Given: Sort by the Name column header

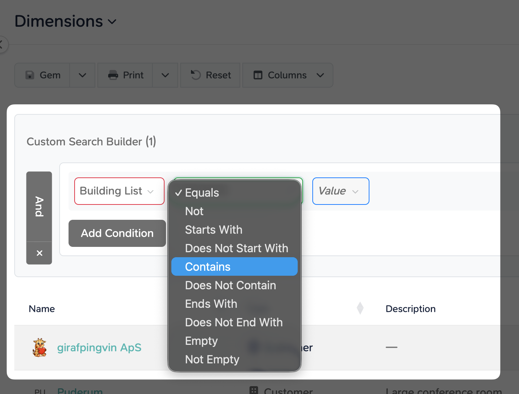Looking at the screenshot, I should point(42,309).
